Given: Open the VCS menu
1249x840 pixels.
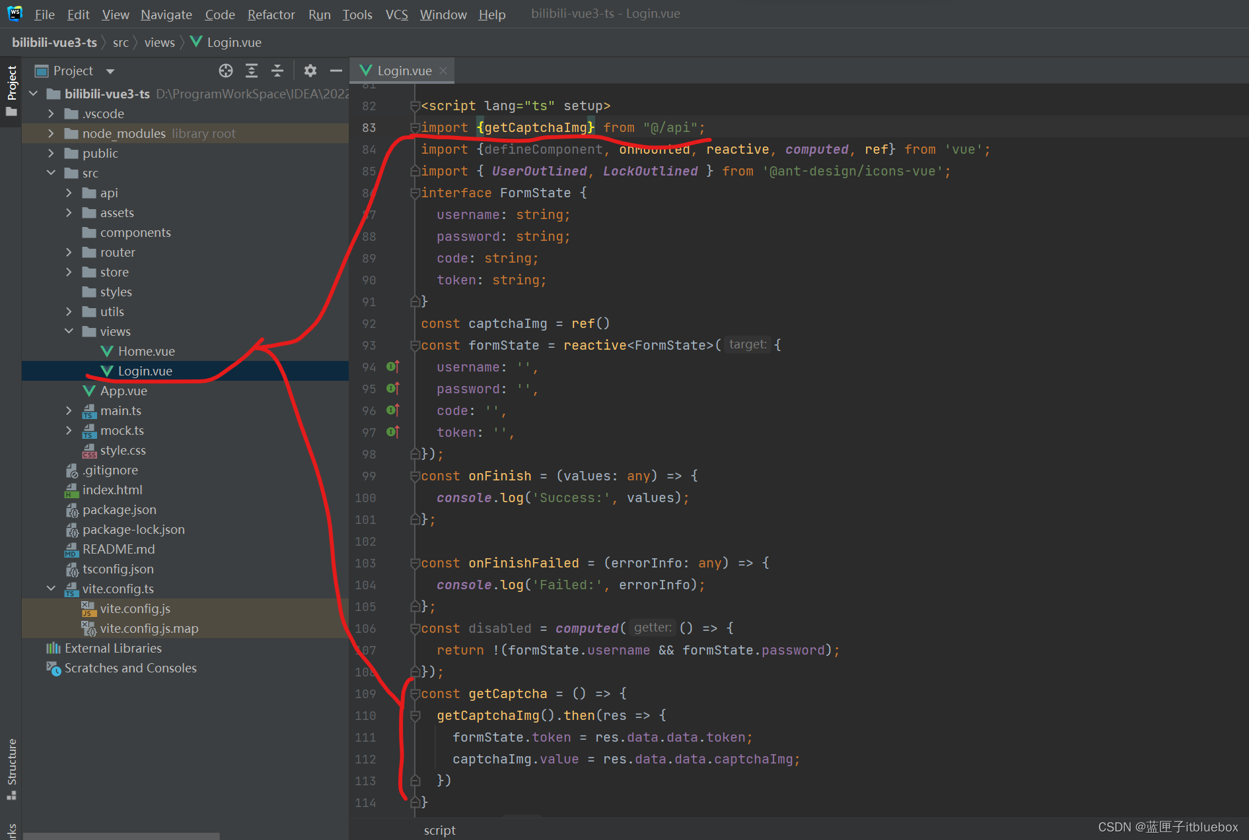Looking at the screenshot, I should pyautogui.click(x=396, y=15).
